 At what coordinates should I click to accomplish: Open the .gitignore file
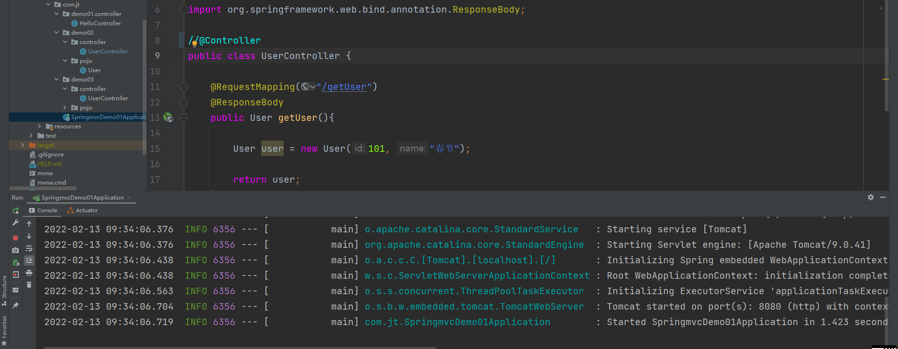tap(51, 155)
